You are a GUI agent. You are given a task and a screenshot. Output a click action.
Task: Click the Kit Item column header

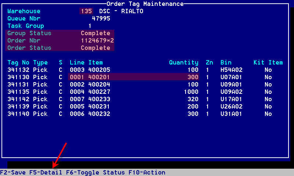pos(268,62)
